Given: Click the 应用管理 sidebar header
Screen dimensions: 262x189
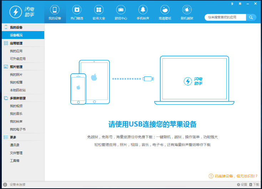Looking at the screenshot, I should pos(16,43).
